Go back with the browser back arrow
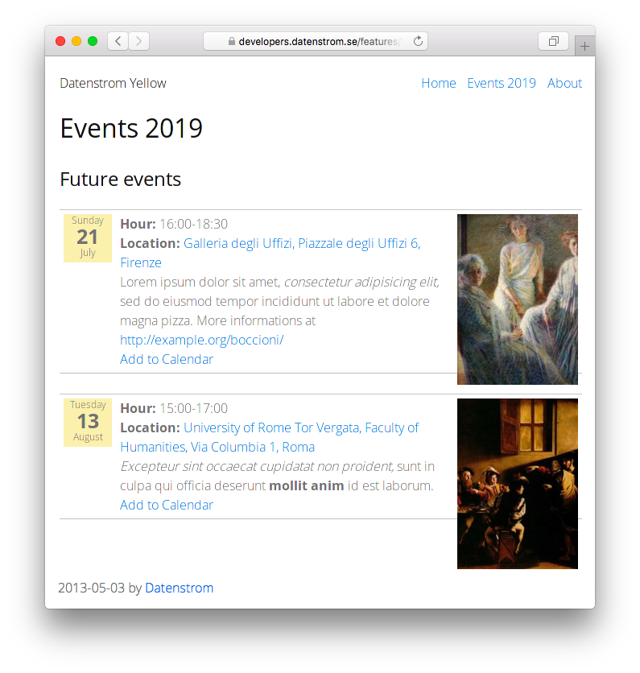This screenshot has width=640, height=673. [x=118, y=41]
